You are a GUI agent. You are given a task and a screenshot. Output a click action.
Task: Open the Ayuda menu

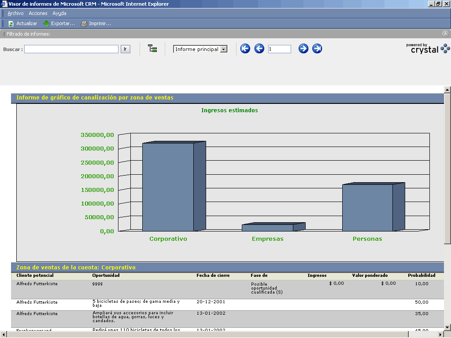[x=59, y=13]
